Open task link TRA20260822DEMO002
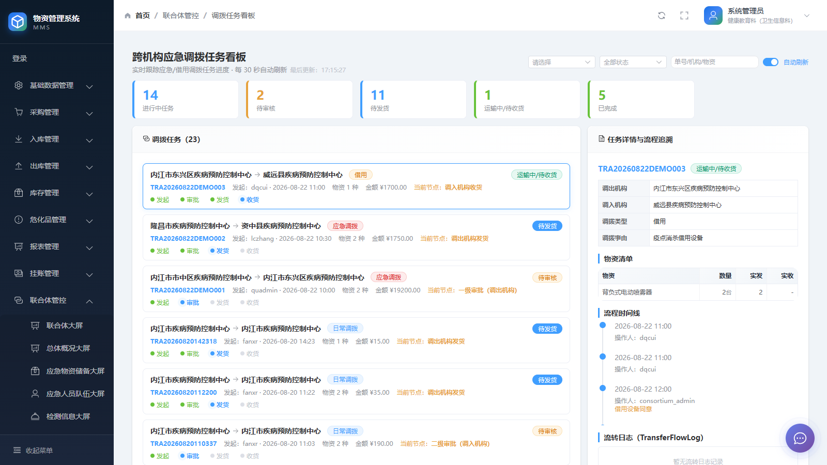This screenshot has width=827, height=465. (188, 238)
